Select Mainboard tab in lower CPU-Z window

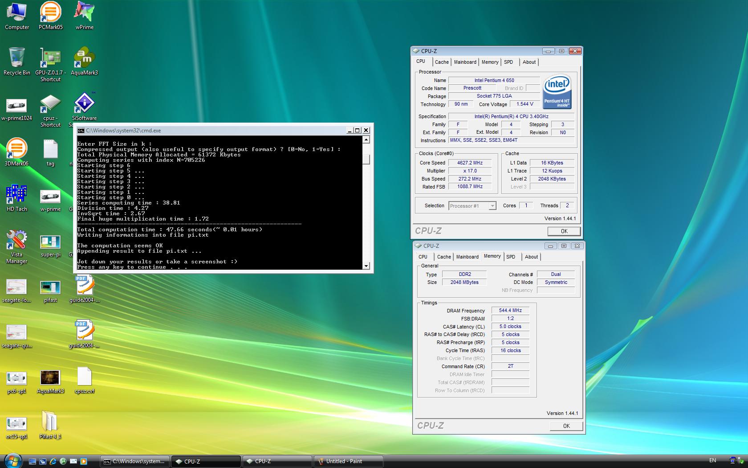click(467, 257)
